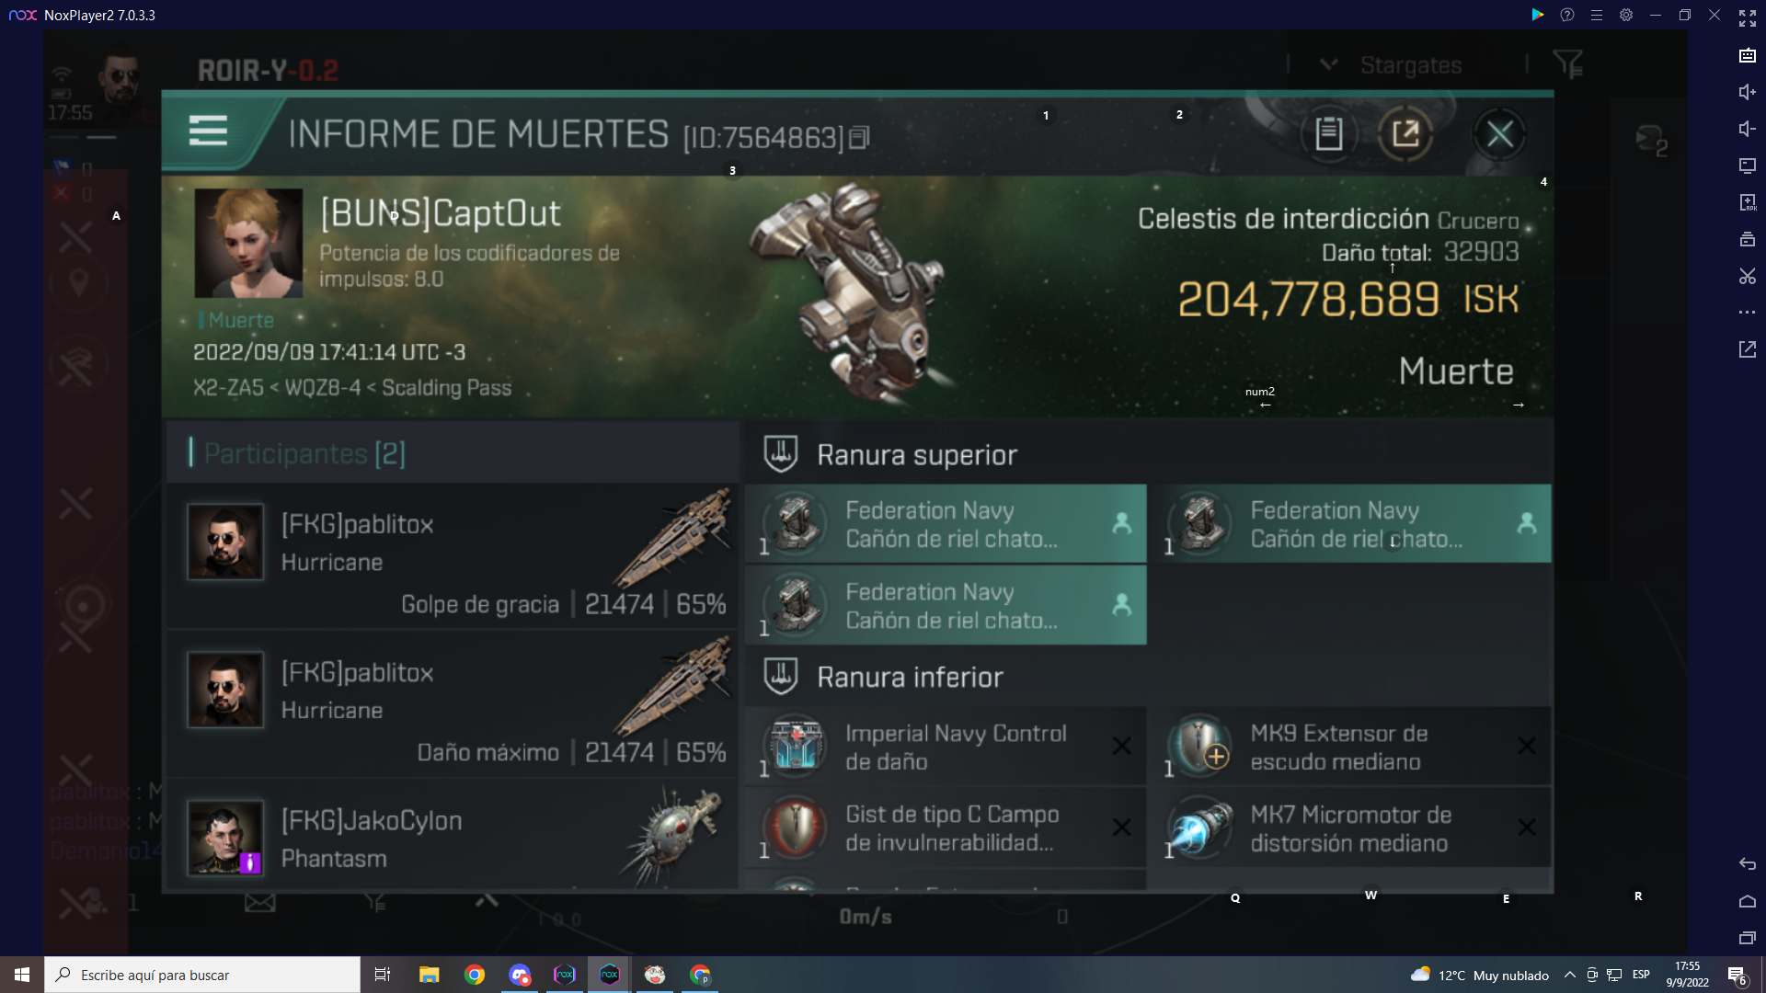The width and height of the screenshot is (1766, 993).
Task: Click the export kill report icon
Action: pos(1405,134)
